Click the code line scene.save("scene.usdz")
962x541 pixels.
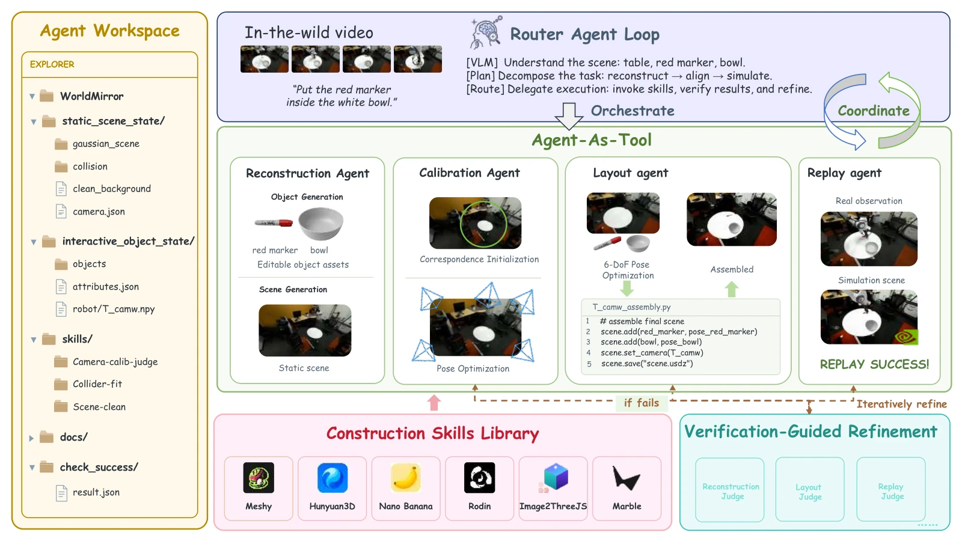point(647,364)
